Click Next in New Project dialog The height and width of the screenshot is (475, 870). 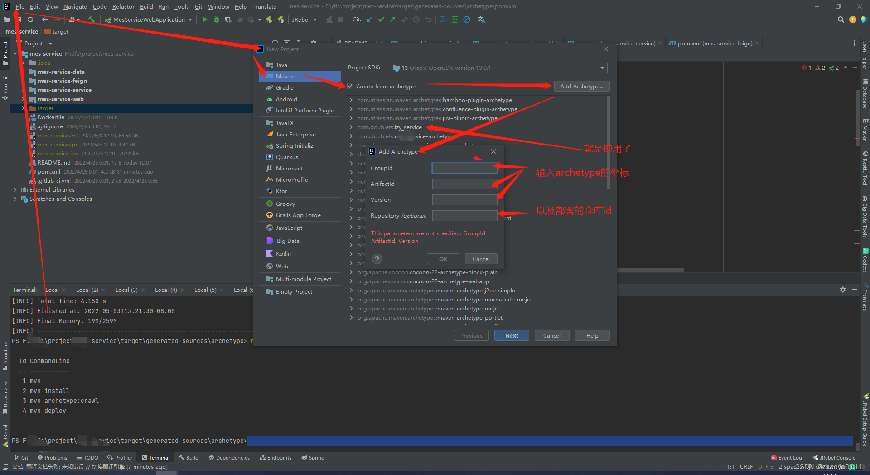(512, 335)
